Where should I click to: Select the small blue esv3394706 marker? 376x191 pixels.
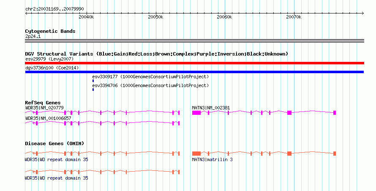(93, 90)
